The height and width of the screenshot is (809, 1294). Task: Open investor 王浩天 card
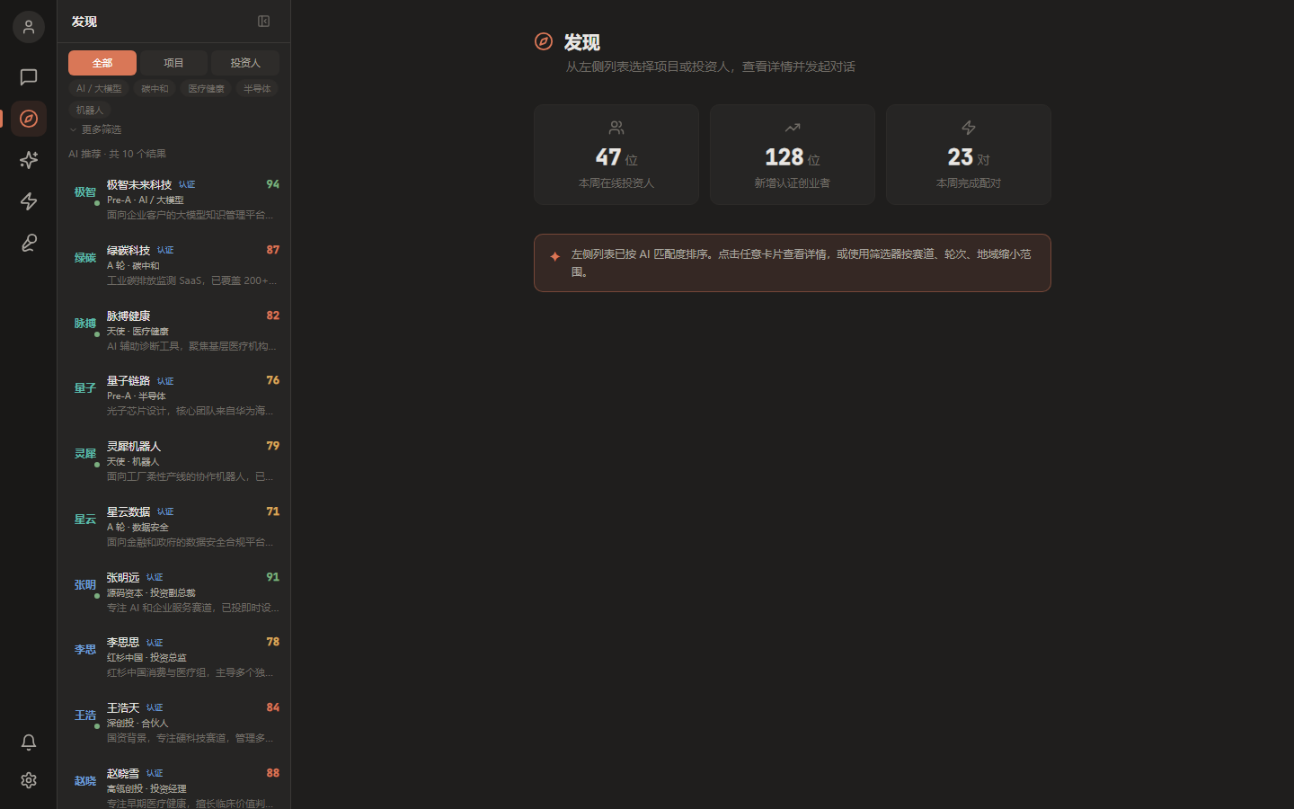click(174, 723)
